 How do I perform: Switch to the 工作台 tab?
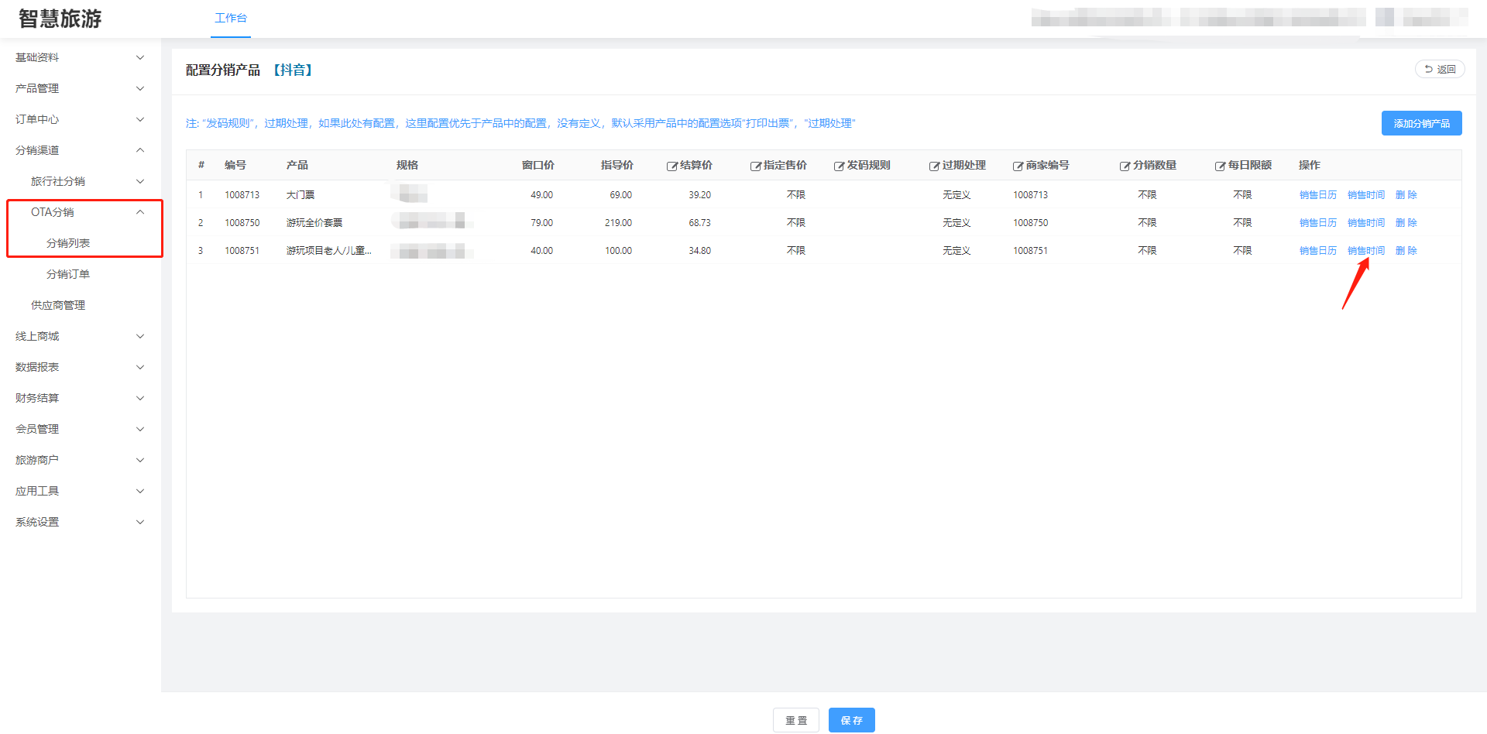231,18
